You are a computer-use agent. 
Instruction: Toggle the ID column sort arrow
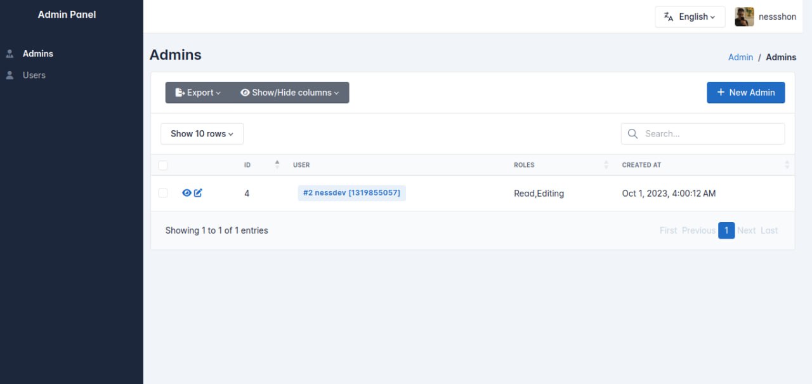(x=277, y=164)
